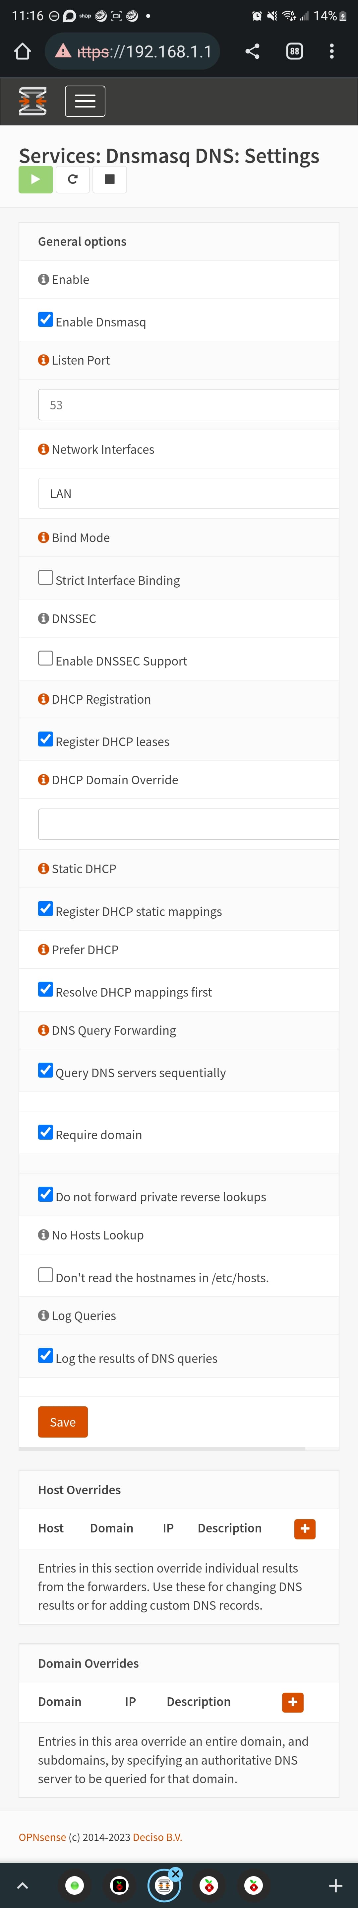Open browser three-dot overflow menu

331,51
